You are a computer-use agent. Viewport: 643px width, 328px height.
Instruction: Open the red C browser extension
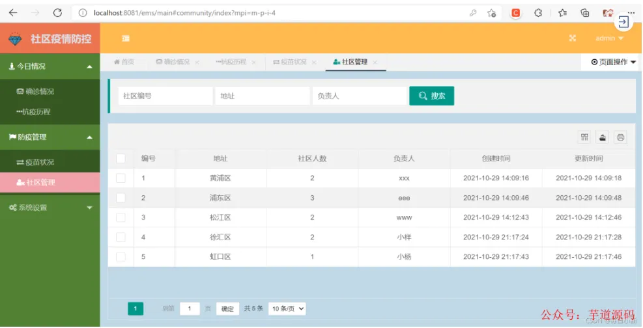click(516, 13)
